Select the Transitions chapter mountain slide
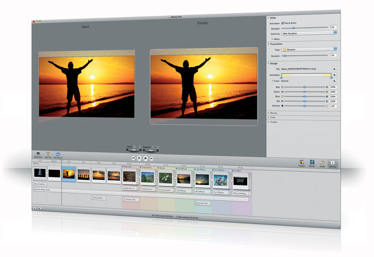 [147, 178]
